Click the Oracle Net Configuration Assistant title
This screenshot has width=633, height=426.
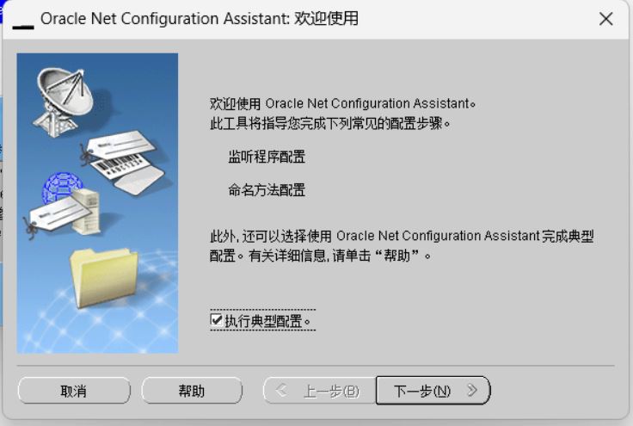(x=200, y=19)
